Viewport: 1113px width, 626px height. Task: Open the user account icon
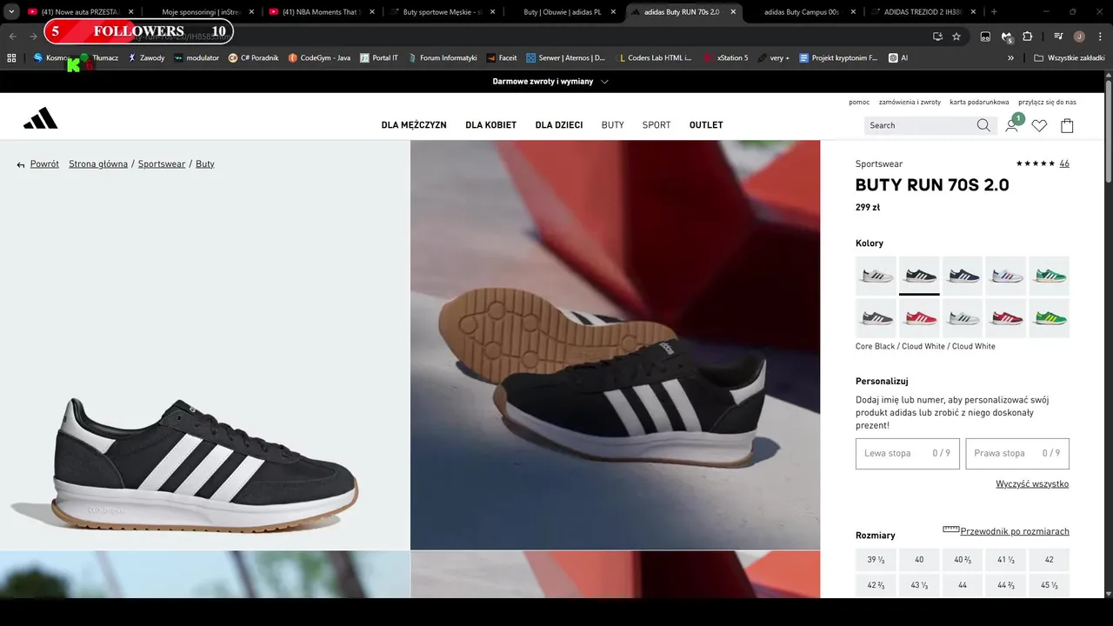click(x=1011, y=125)
